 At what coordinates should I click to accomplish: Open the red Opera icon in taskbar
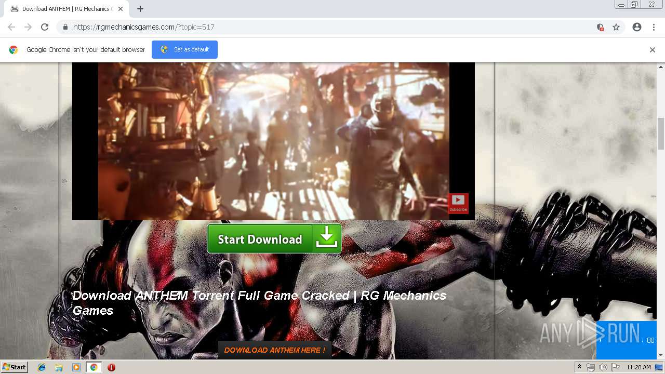(111, 367)
